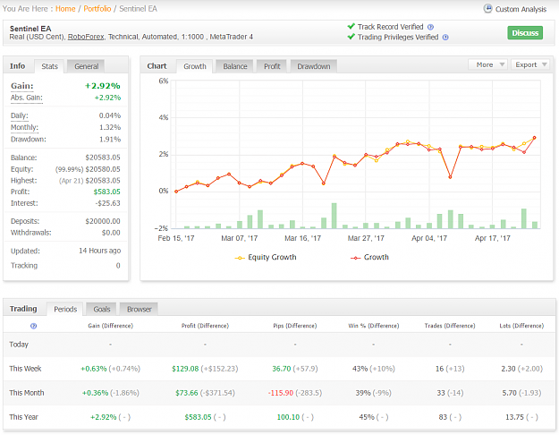Click the Sentinel EA account title
Image resolution: width=559 pixels, height=435 pixels.
(x=30, y=29)
